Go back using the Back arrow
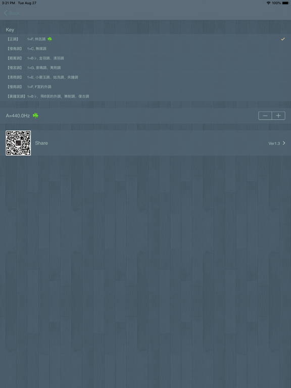This screenshot has height=388, width=291. (x=6, y=13)
